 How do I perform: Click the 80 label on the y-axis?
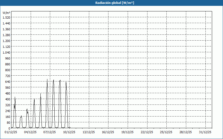click(8, 122)
